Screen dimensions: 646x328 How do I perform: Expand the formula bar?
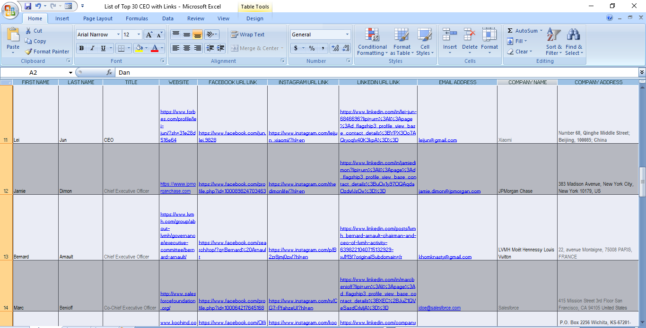(x=642, y=72)
